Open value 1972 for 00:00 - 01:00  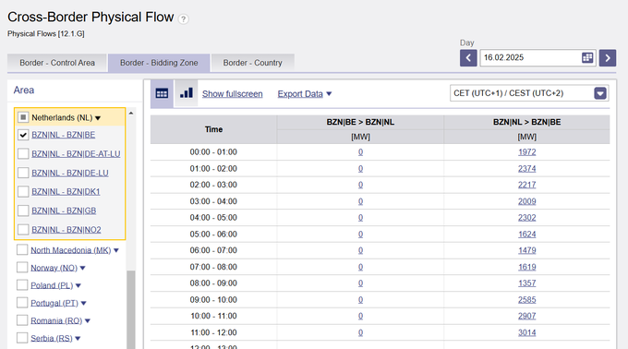[526, 152]
